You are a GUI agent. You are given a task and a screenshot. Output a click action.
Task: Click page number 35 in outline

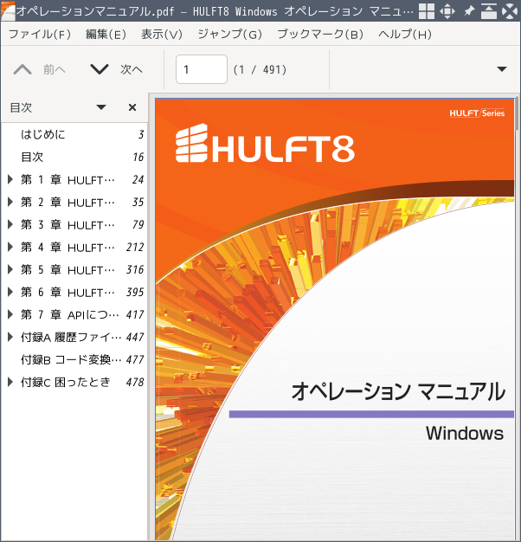138,202
